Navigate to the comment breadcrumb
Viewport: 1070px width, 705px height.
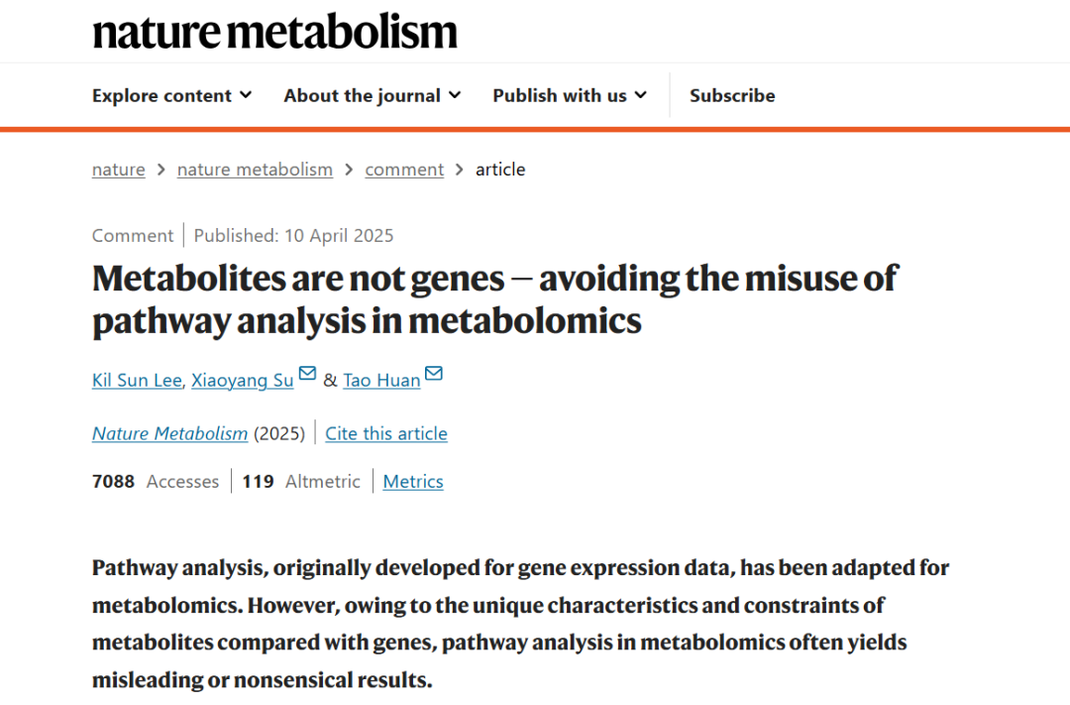pos(404,170)
